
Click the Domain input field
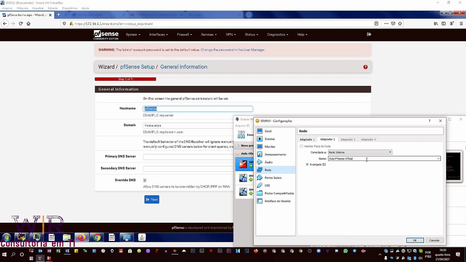188,126
